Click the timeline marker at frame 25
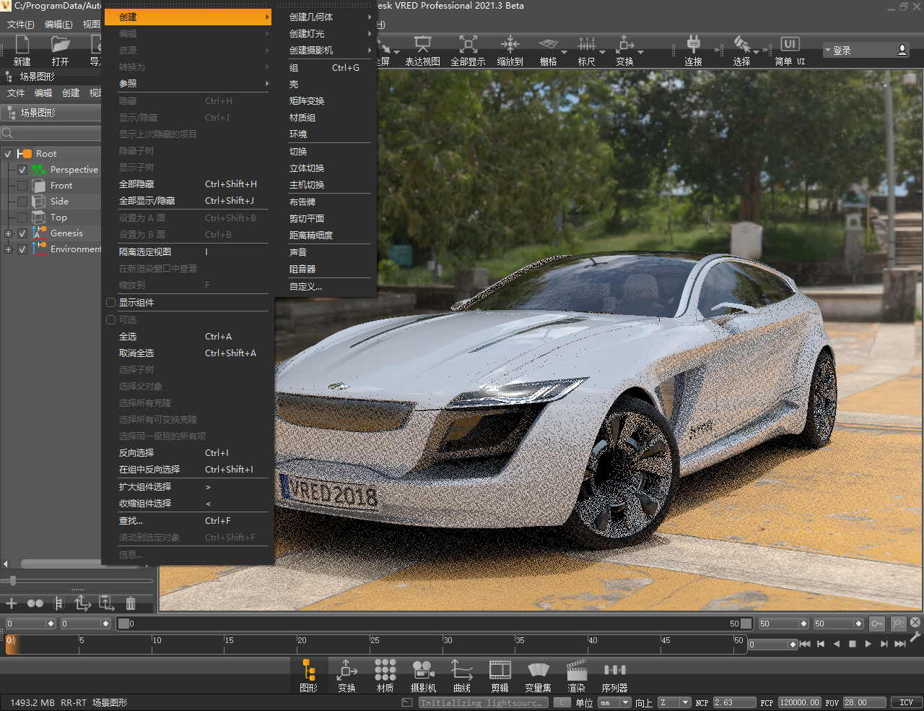 pos(375,640)
